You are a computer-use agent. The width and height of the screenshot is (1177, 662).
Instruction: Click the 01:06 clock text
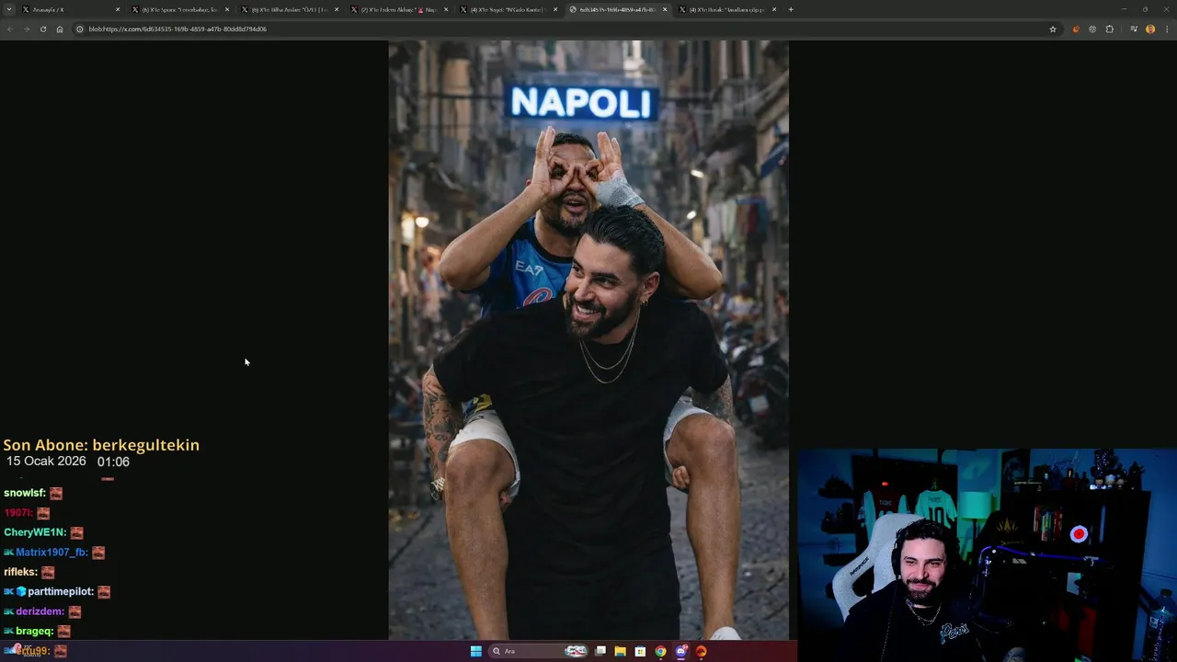click(113, 462)
